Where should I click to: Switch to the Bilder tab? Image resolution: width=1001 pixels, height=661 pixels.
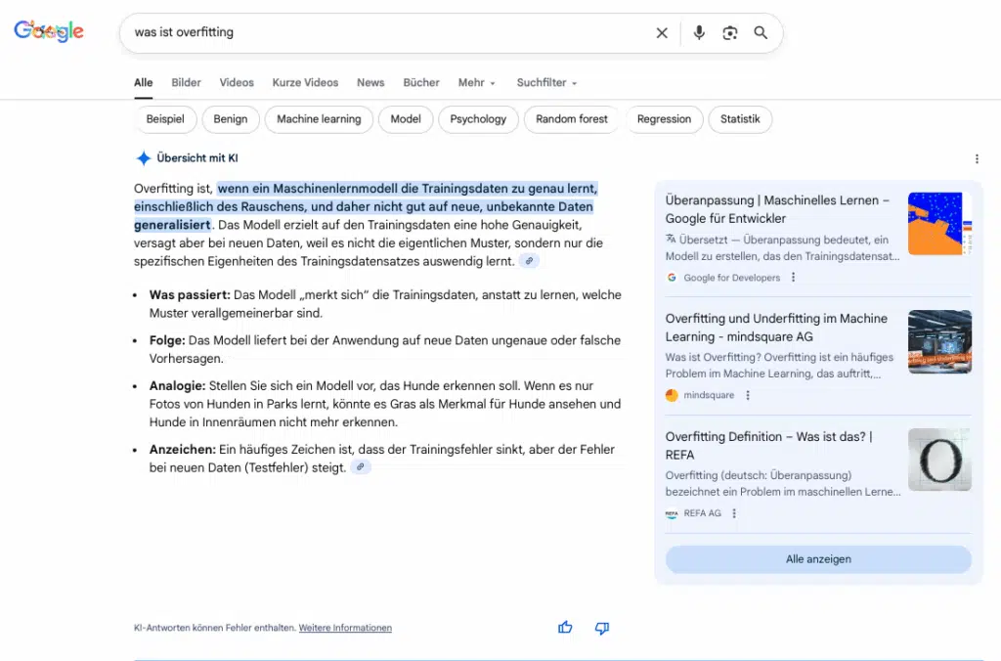(x=186, y=82)
